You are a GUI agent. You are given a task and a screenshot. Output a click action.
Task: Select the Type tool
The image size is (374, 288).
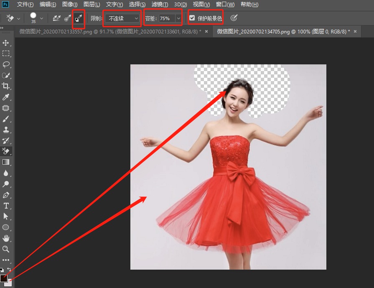(x=6, y=205)
